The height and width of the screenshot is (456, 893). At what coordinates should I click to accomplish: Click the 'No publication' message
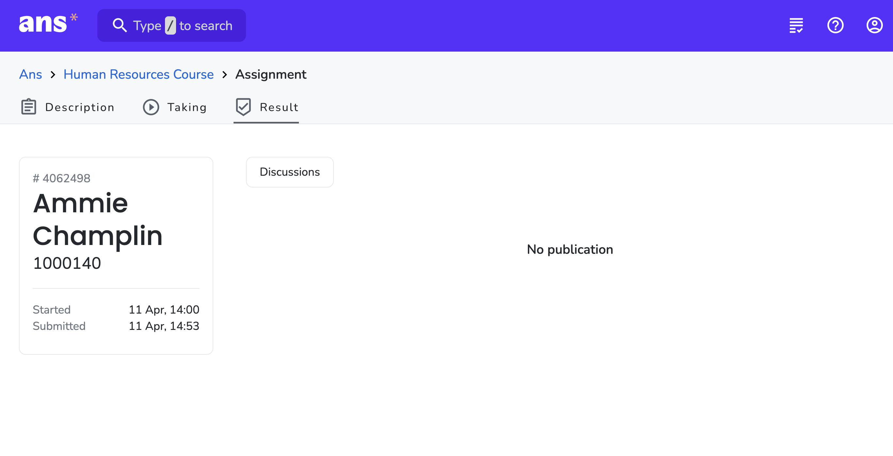tap(570, 249)
